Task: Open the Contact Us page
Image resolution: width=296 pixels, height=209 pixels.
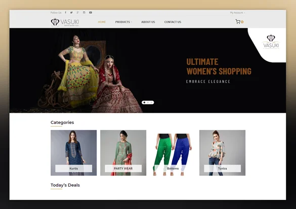Action: [173, 22]
